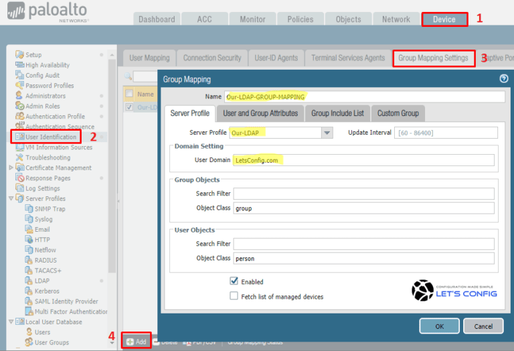Collapse Local User Database tree node
The height and width of the screenshot is (351, 514).
11,322
